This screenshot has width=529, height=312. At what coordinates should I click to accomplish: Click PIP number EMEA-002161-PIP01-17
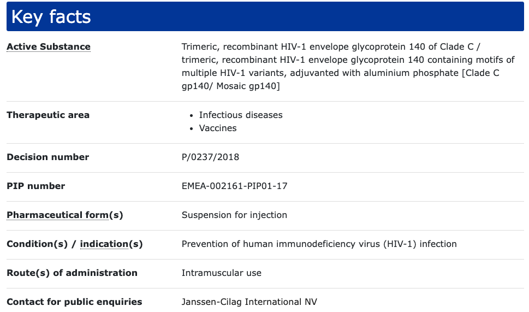pyautogui.click(x=234, y=186)
